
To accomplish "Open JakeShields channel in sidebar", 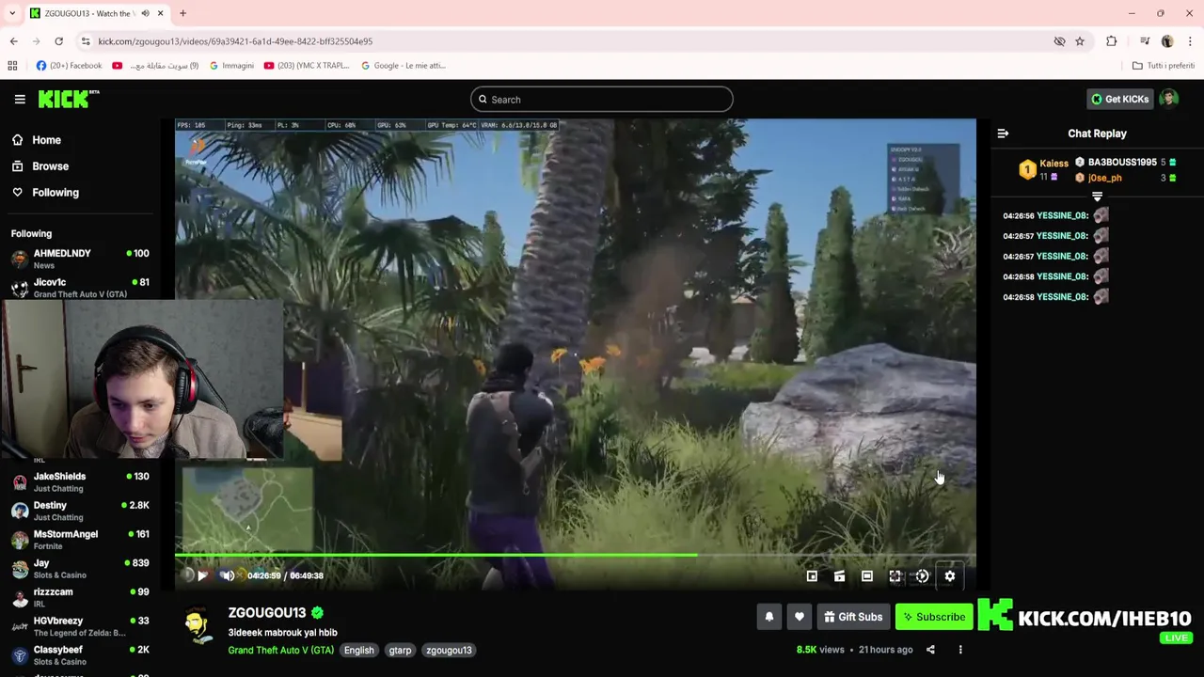I will (80, 482).
